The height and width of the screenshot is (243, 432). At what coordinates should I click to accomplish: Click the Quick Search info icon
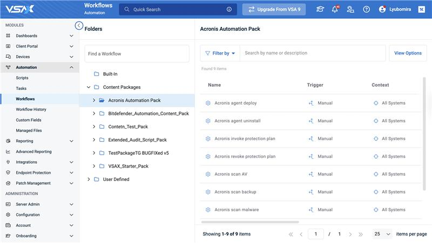(x=229, y=9)
